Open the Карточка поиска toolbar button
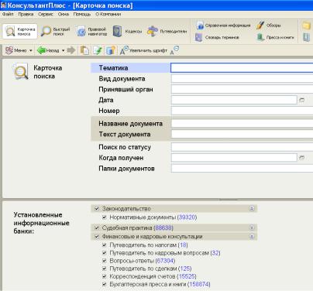 (x=20, y=31)
